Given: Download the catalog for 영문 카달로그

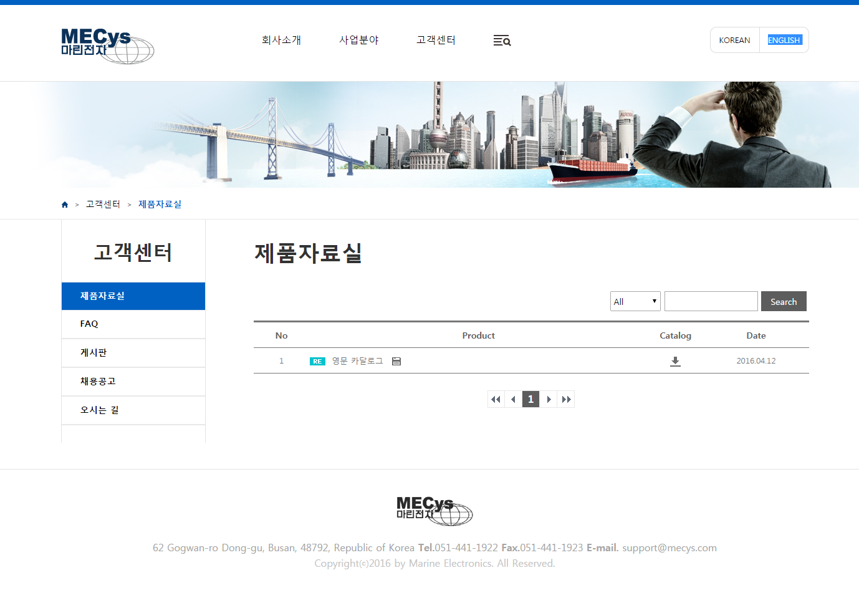Looking at the screenshot, I should tap(675, 361).
